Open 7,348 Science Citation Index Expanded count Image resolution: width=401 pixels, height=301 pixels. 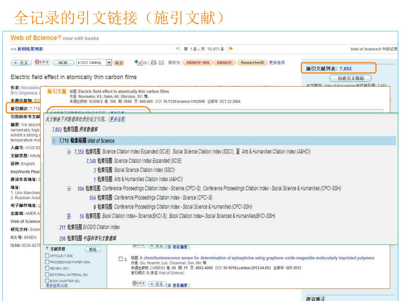(x=91, y=161)
